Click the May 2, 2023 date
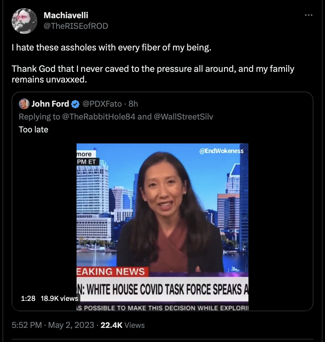This screenshot has width=325, height=342. [71, 325]
